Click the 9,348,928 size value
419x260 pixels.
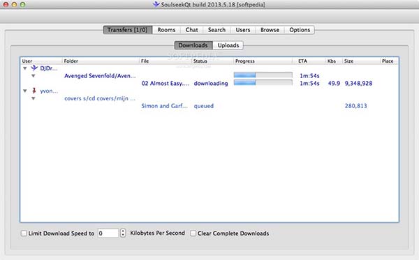(x=358, y=83)
